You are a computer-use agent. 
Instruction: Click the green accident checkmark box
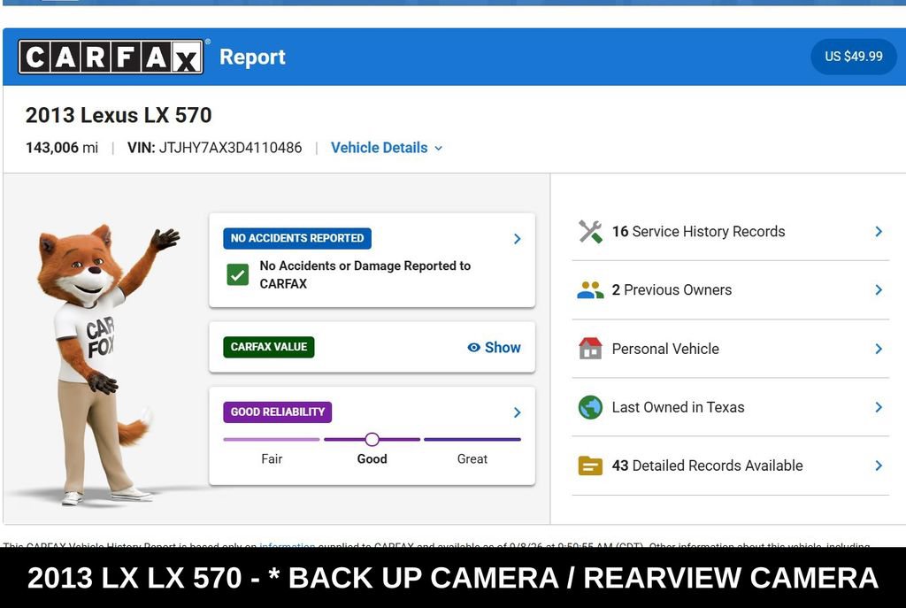tap(237, 275)
